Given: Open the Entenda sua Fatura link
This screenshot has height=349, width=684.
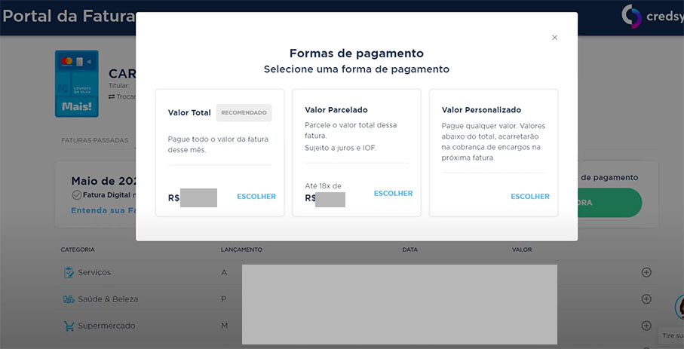Looking at the screenshot, I should click(x=103, y=210).
